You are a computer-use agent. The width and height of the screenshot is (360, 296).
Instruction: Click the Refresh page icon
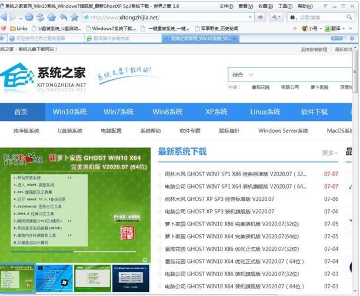point(41,17)
